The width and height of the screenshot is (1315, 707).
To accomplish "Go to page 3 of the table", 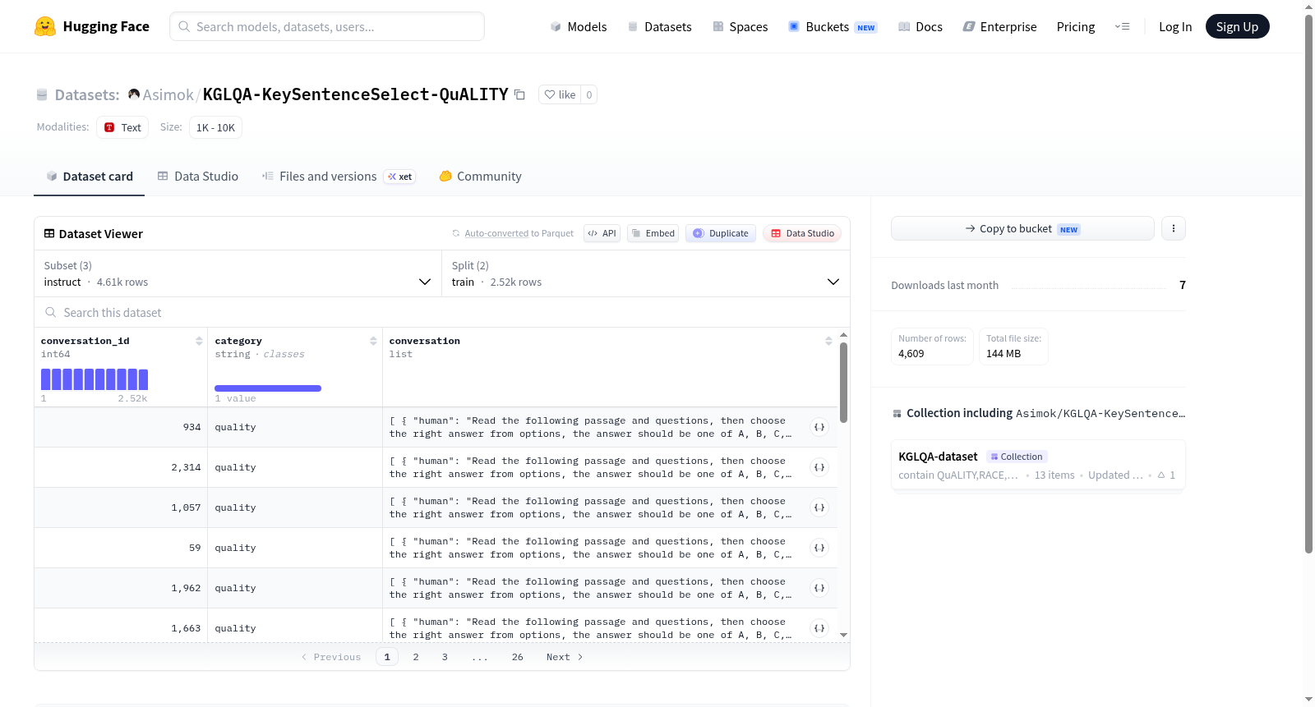I will tap(445, 657).
